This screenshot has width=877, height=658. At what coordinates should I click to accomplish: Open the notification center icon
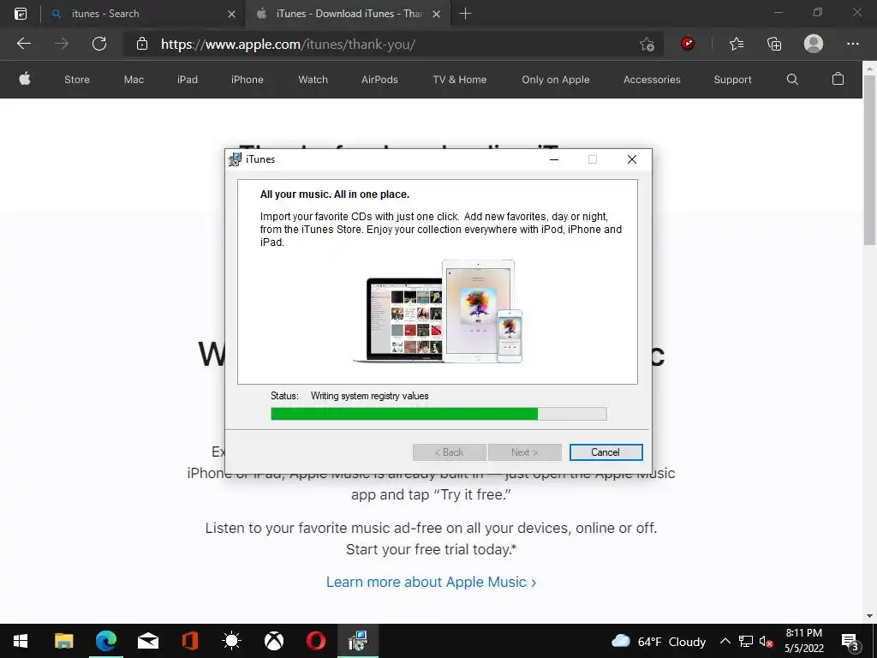click(x=850, y=643)
